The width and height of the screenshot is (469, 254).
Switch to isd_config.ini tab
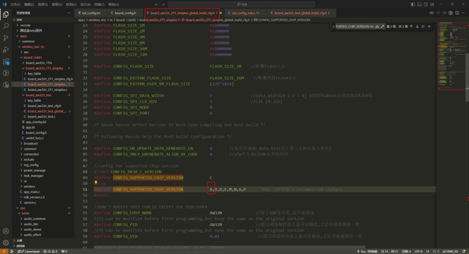91,13
